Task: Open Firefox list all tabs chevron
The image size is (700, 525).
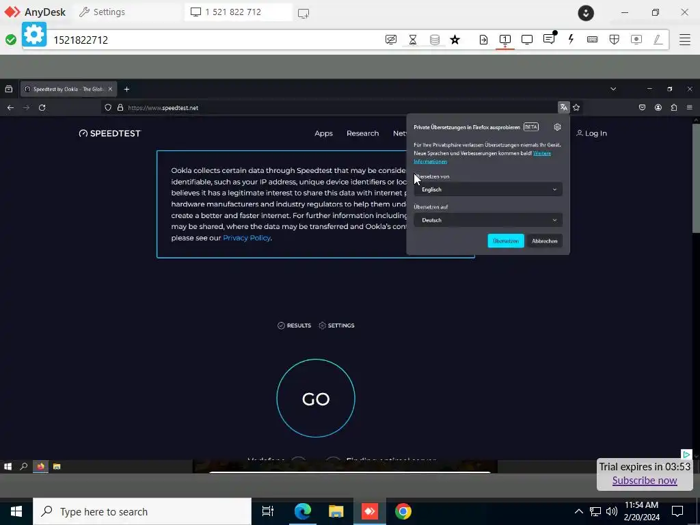Action: pos(613,89)
